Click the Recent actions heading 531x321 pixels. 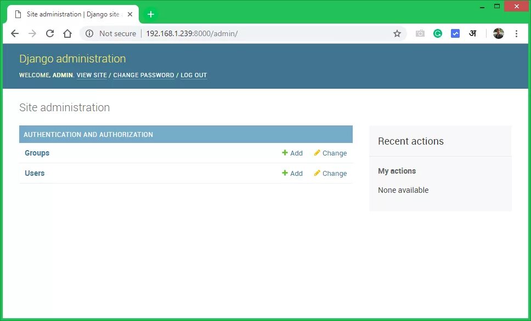pos(411,141)
